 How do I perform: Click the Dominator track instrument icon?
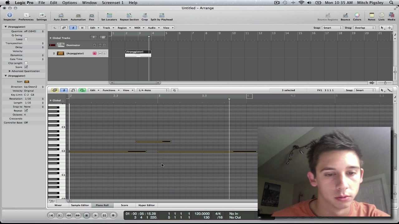[x=60, y=45]
